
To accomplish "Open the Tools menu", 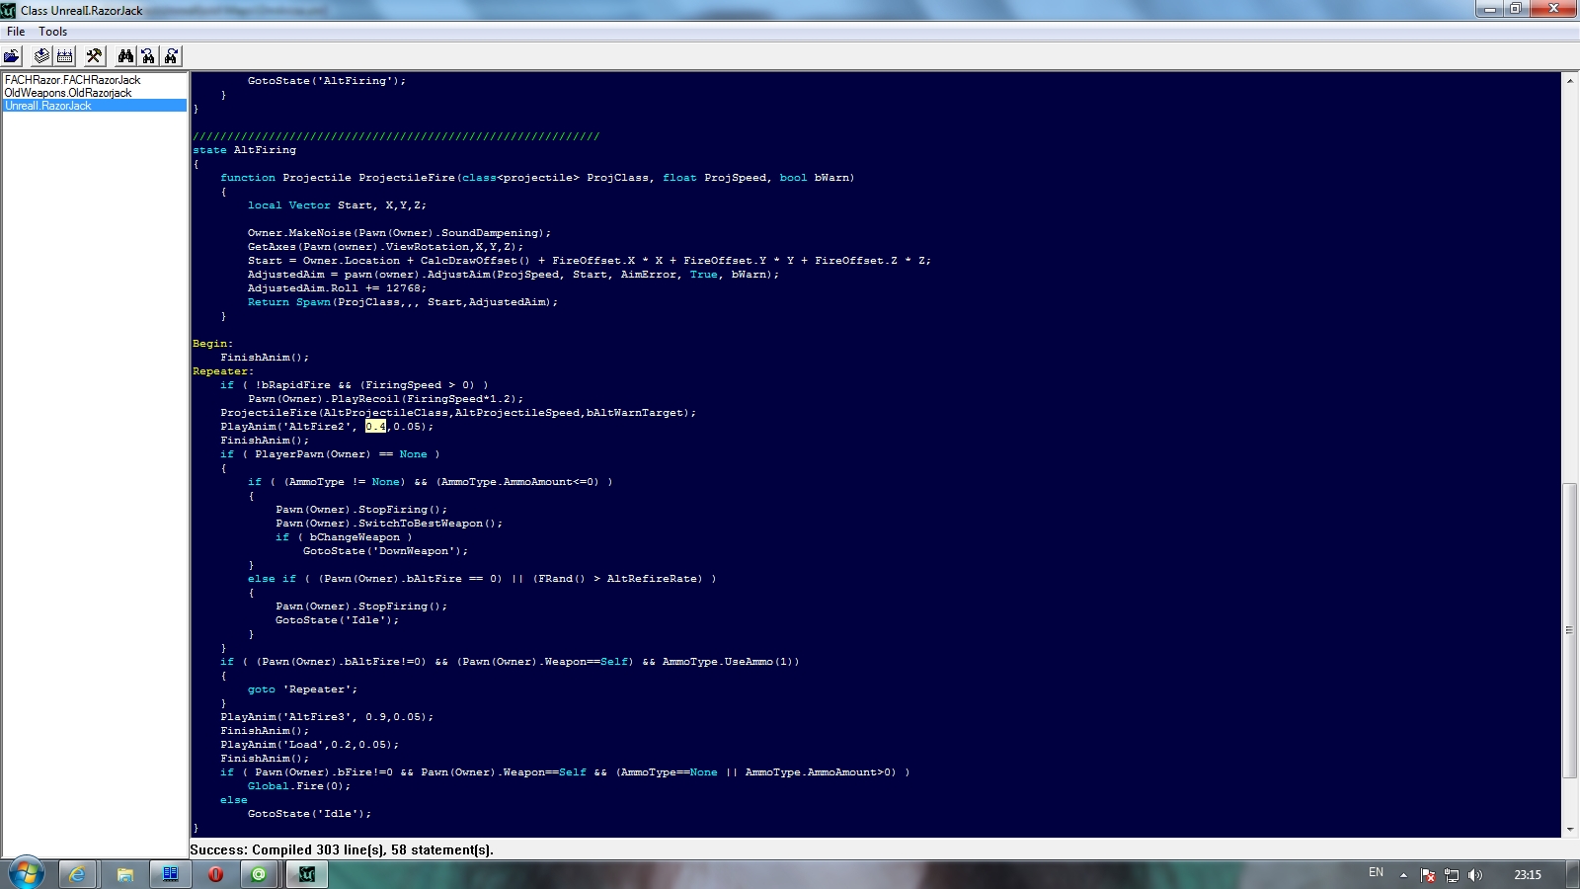I will coord(53,32).
